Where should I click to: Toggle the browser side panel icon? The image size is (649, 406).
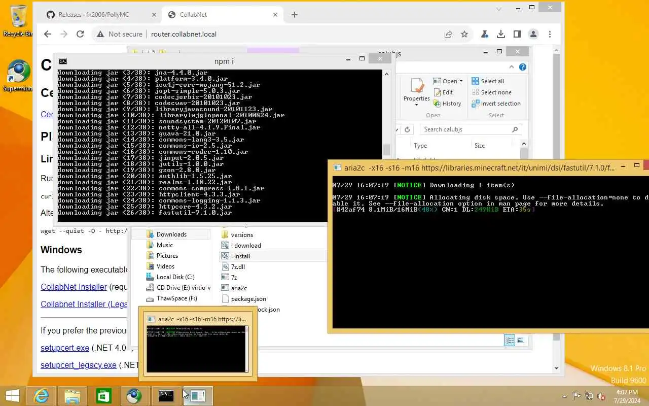(517, 34)
